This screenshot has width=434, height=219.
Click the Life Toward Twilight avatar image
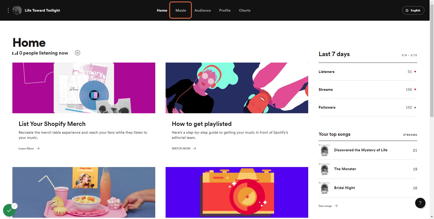pyautogui.click(x=17, y=10)
